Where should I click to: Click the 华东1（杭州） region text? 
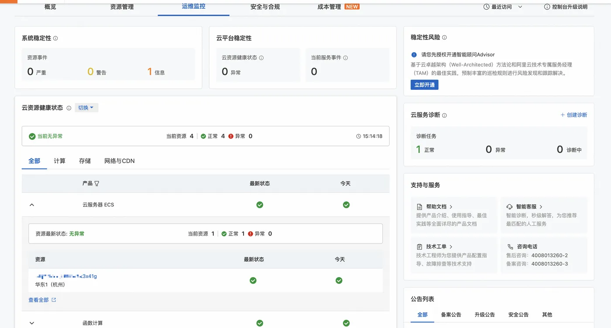click(x=50, y=284)
